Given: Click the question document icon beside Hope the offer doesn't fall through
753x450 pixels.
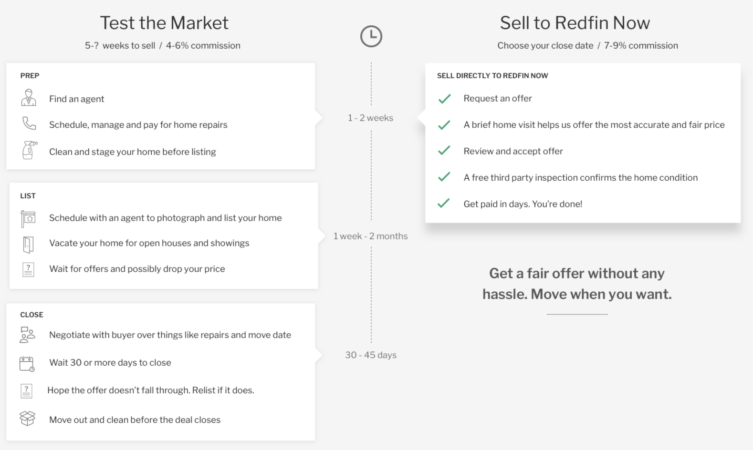Looking at the screenshot, I should click(26, 391).
